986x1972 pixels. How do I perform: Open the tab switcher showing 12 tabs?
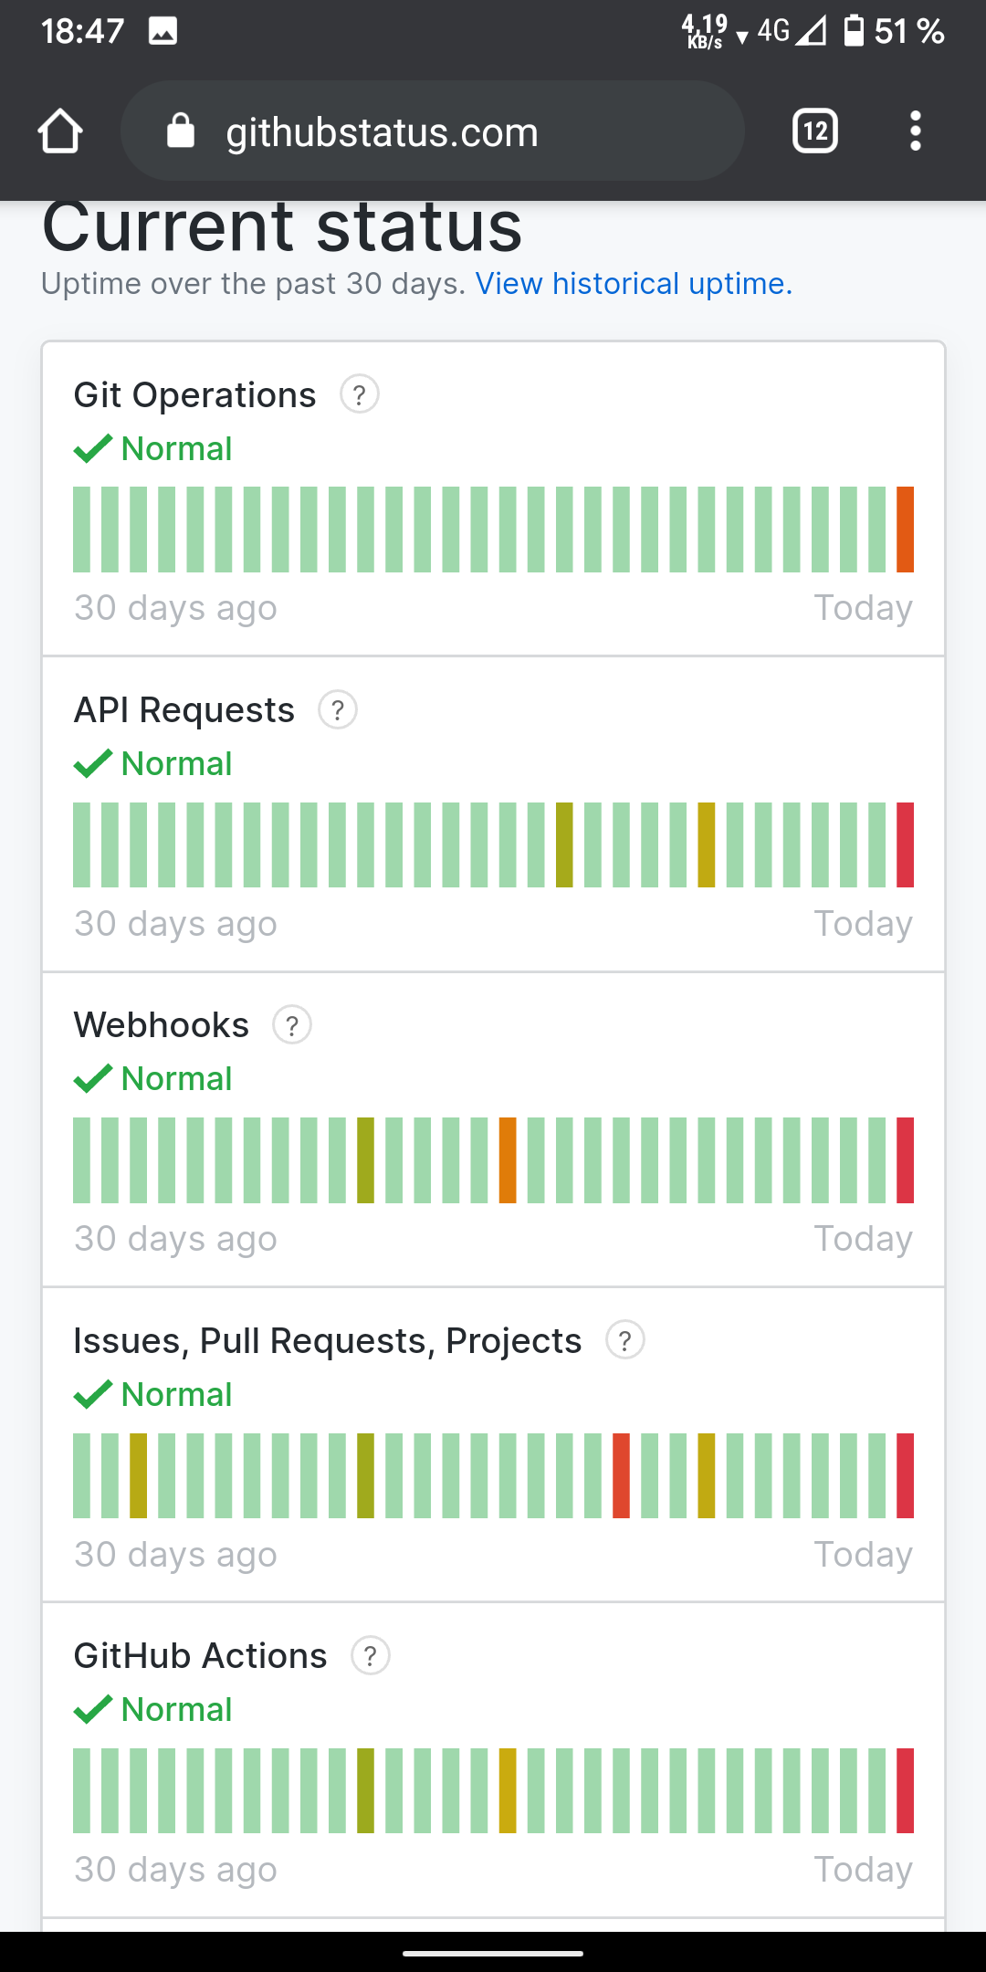815,131
